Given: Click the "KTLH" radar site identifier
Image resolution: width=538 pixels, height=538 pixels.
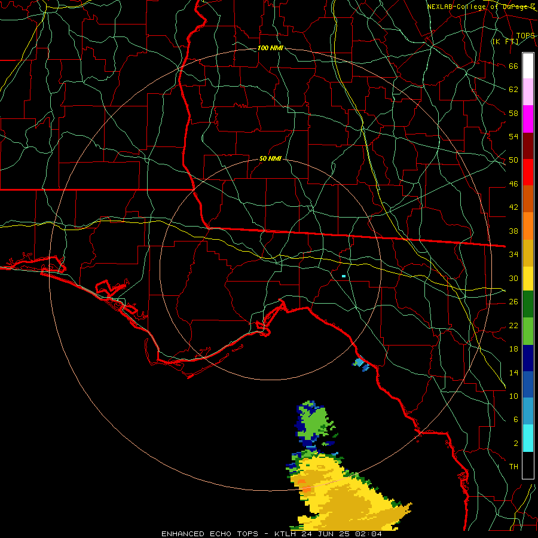Looking at the screenshot, I should click(x=285, y=534).
